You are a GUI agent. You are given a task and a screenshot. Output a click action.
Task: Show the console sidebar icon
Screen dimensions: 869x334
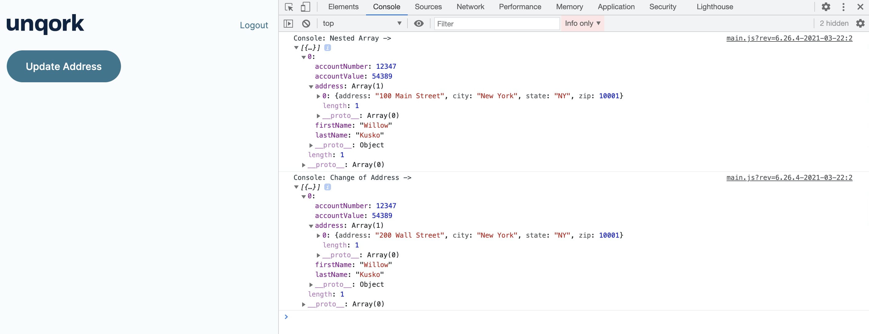pos(288,23)
